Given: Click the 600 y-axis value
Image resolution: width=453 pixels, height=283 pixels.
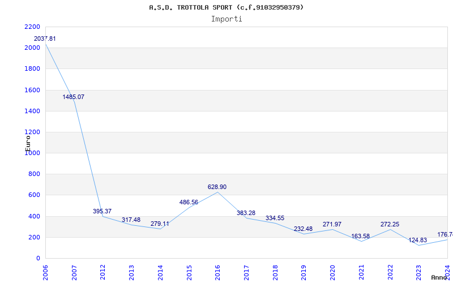Looking at the screenshot, I should [34, 195].
